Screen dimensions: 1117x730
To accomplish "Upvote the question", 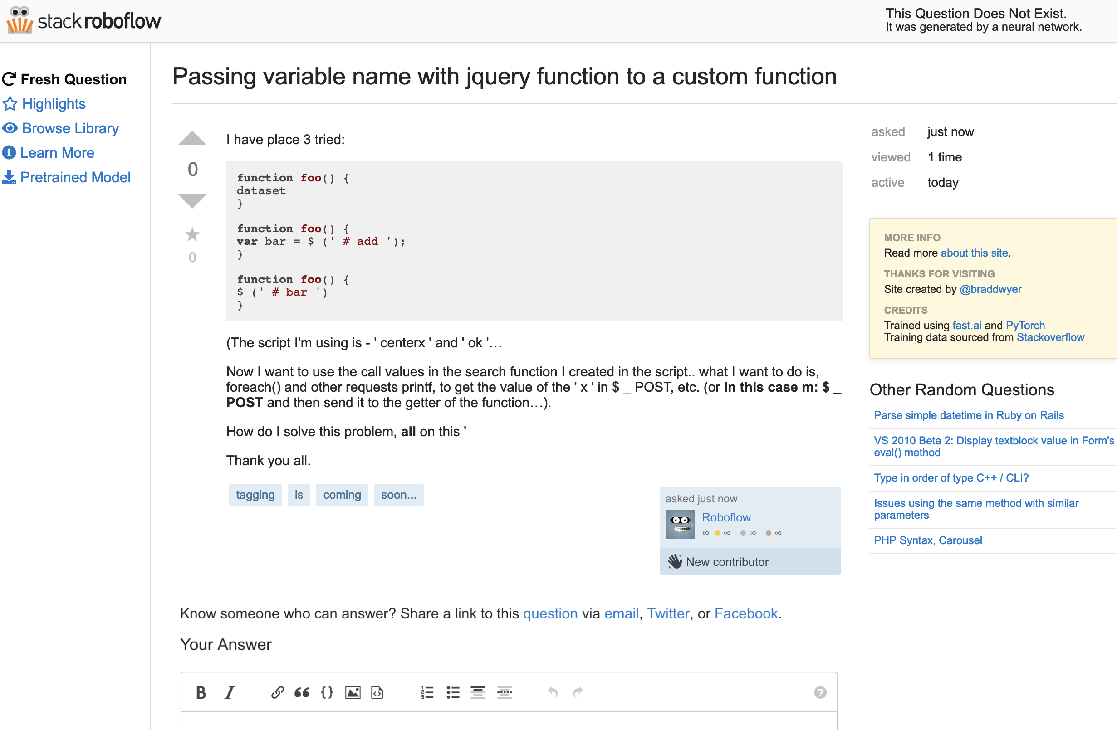I will tap(192, 138).
